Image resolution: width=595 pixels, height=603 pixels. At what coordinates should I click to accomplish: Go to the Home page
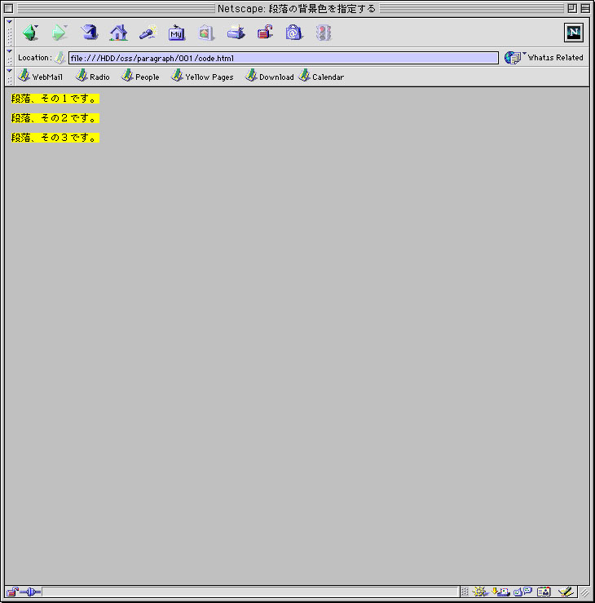[x=119, y=33]
